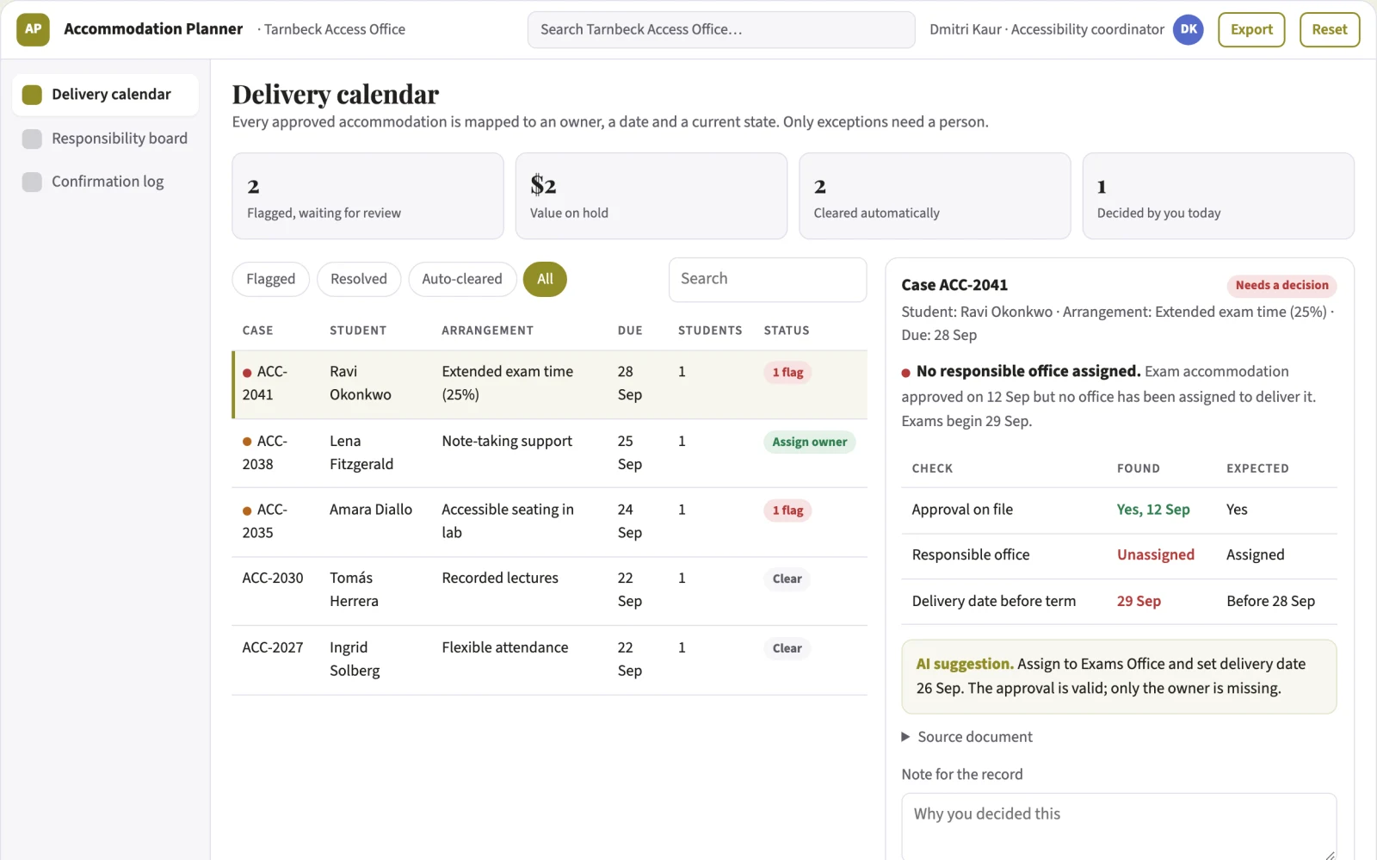Select the All filter chip
This screenshot has width=1377, height=860.
(x=545, y=279)
